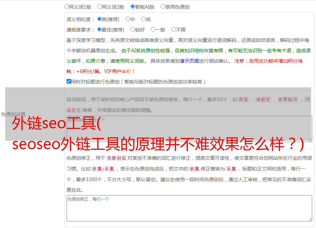This screenshot has height=228, width=316.
Task: Open the 演示页面 link
Action: [x=189, y=61]
